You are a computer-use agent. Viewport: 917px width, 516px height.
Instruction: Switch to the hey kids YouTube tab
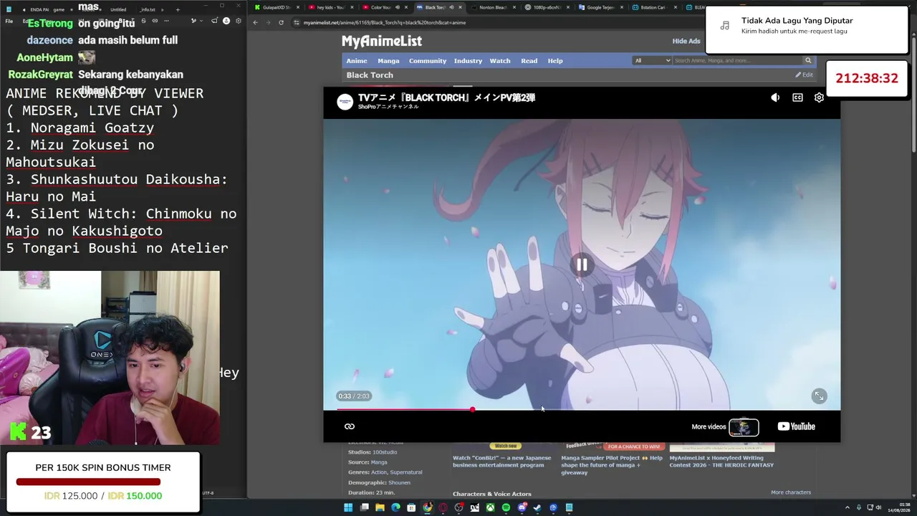(331, 7)
